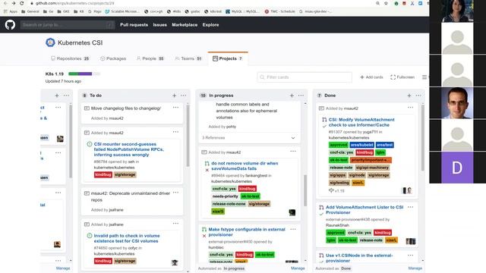Open menu for Deprecate unmaintained driver repos card
486x273 pixels.
[175, 193]
